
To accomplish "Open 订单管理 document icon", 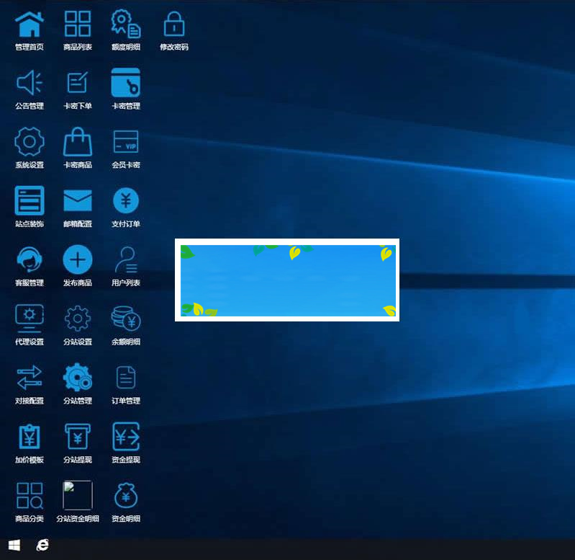I will [x=126, y=377].
